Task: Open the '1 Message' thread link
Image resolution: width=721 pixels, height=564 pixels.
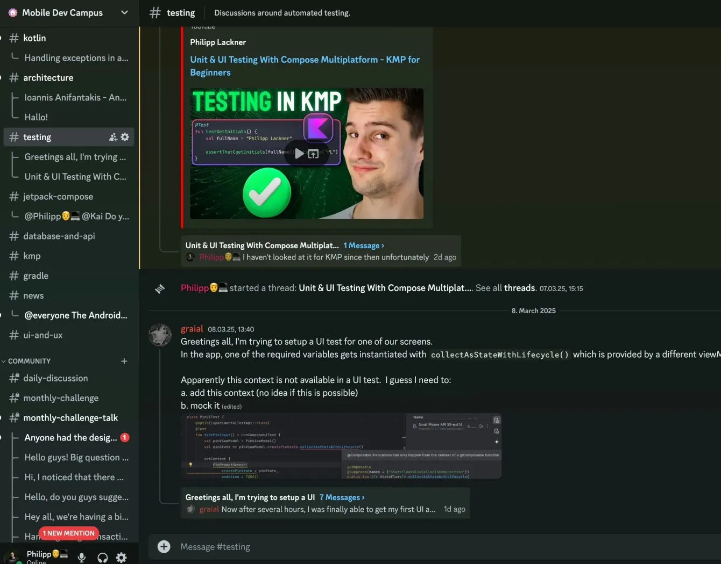Action: coord(364,245)
